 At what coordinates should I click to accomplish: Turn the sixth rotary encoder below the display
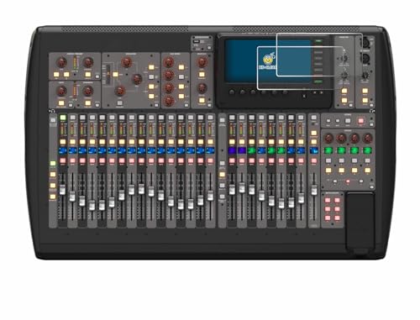tap(285, 92)
